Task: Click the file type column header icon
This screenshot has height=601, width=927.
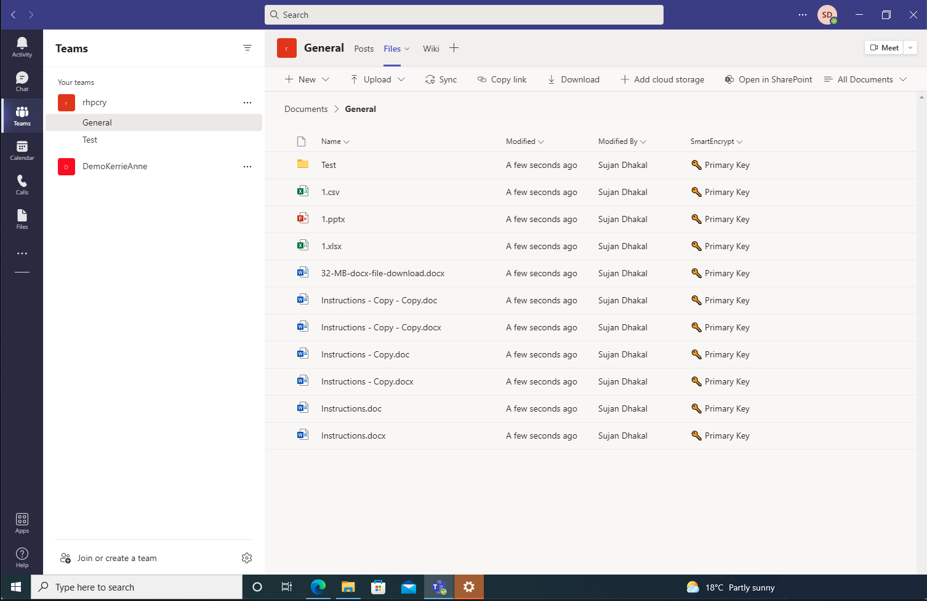Action: 301,141
